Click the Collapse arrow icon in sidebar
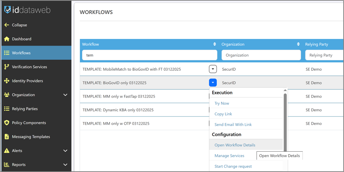The height and width of the screenshot is (172, 344). tap(7, 25)
